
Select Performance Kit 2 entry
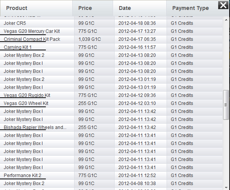(x=23, y=176)
